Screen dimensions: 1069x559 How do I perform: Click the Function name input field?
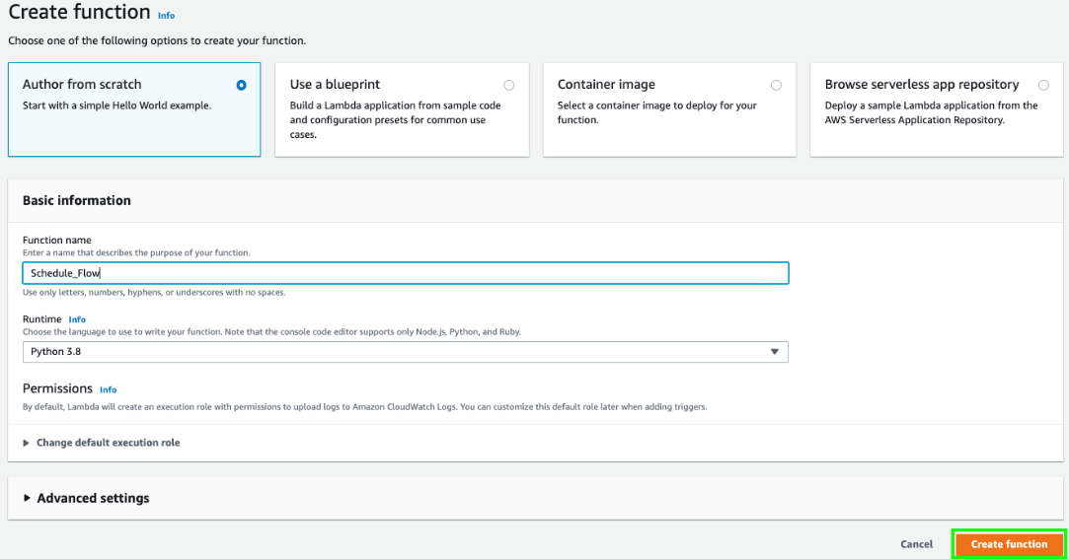405,273
